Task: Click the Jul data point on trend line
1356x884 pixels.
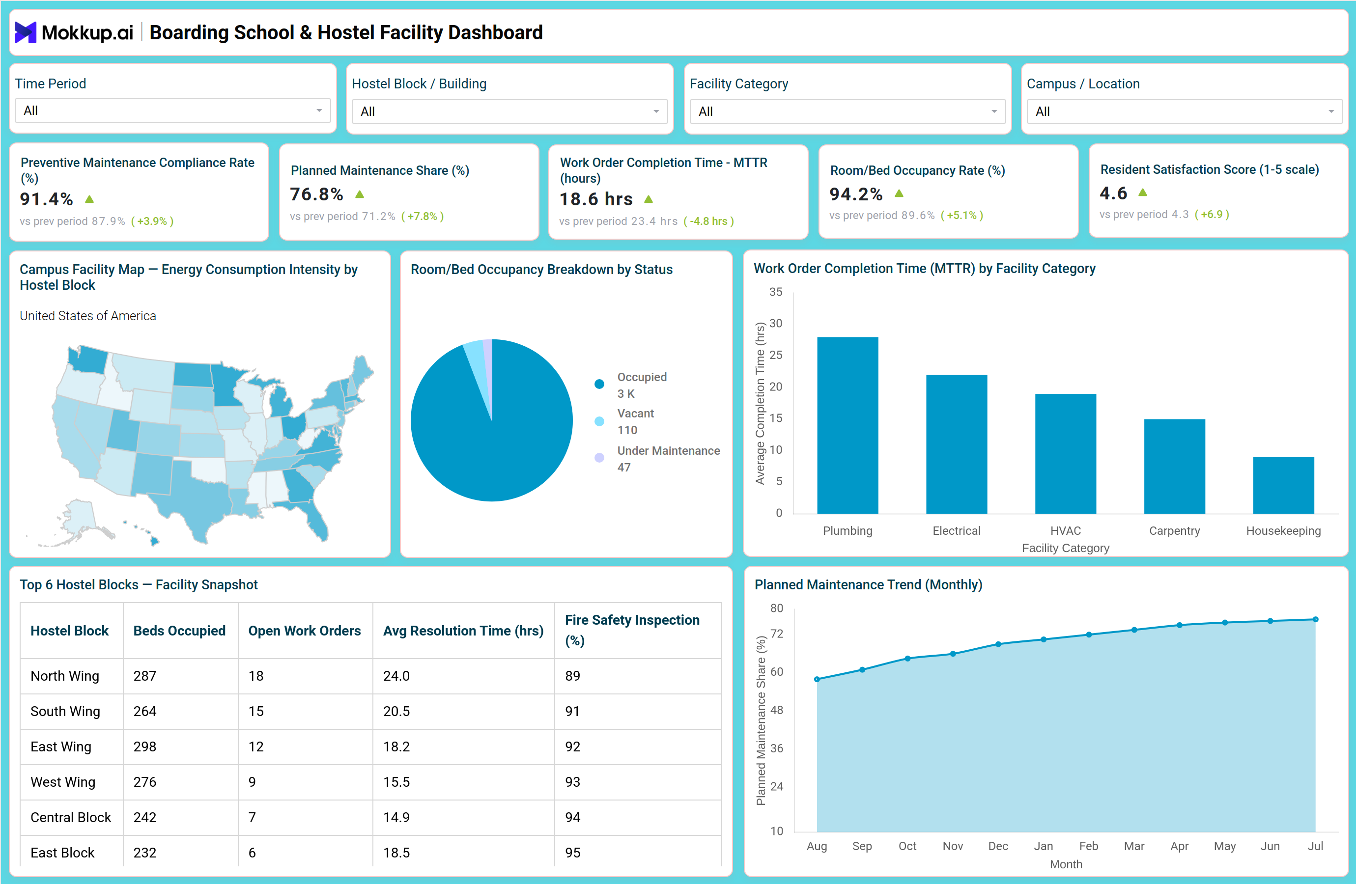Action: coord(1316,619)
